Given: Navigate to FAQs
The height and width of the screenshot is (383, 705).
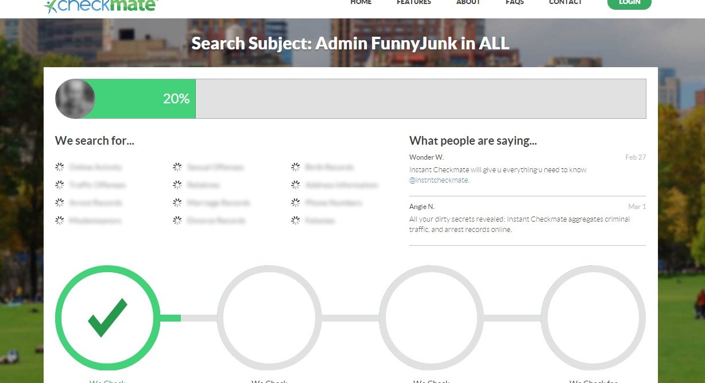Looking at the screenshot, I should point(514,3).
